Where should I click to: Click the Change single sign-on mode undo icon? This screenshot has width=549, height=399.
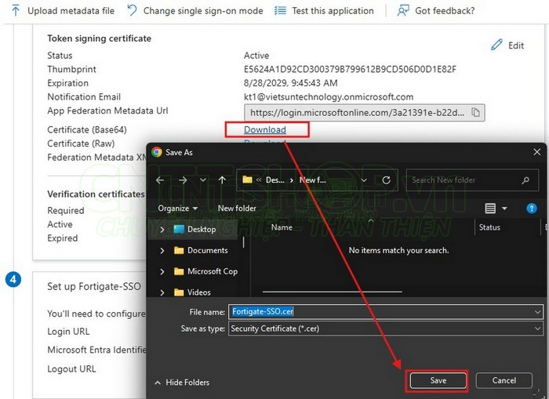pyautogui.click(x=132, y=10)
